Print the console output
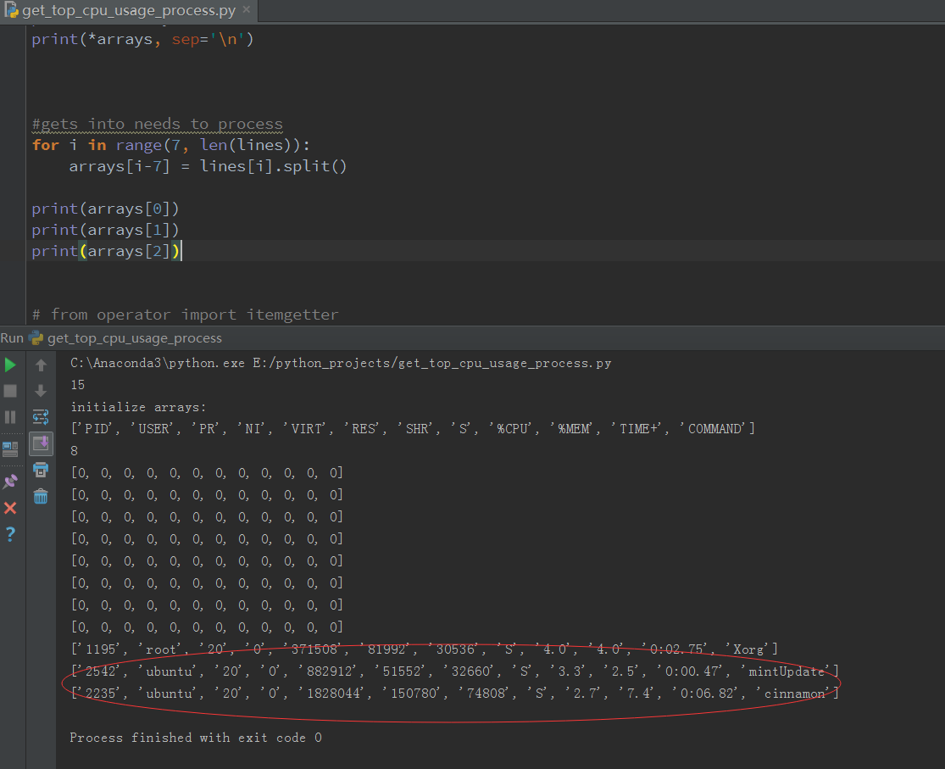This screenshot has height=769, width=945. [x=41, y=470]
